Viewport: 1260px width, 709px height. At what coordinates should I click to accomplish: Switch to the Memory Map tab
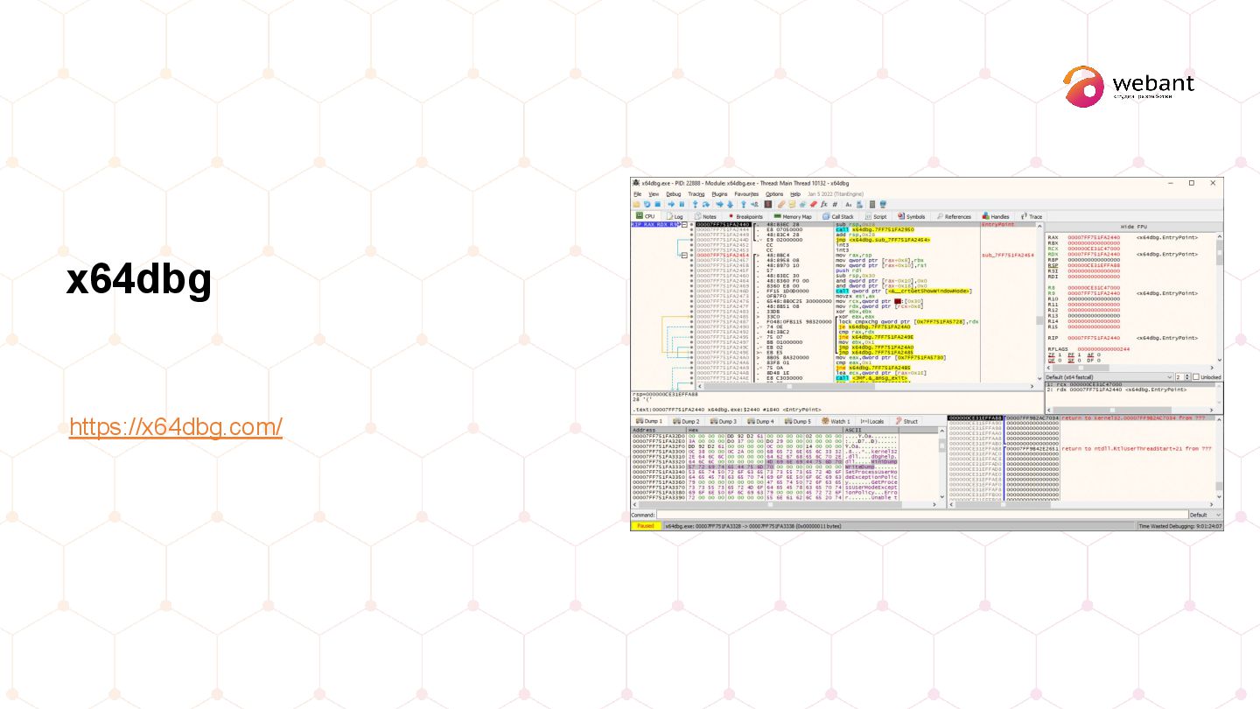(x=793, y=216)
